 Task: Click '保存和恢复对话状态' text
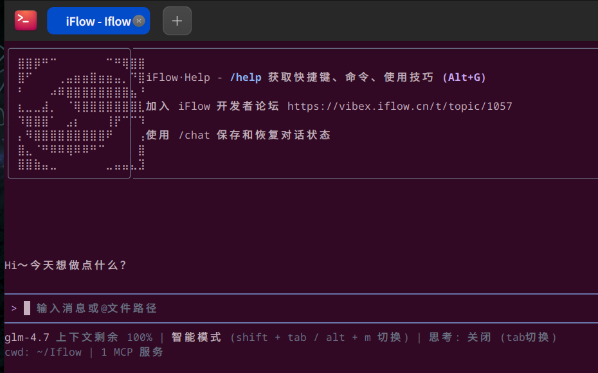click(x=273, y=135)
